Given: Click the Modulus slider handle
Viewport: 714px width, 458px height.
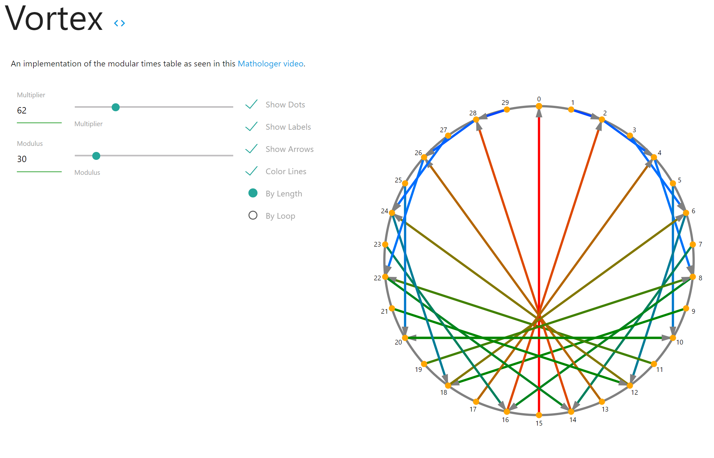Looking at the screenshot, I should pyautogui.click(x=96, y=156).
